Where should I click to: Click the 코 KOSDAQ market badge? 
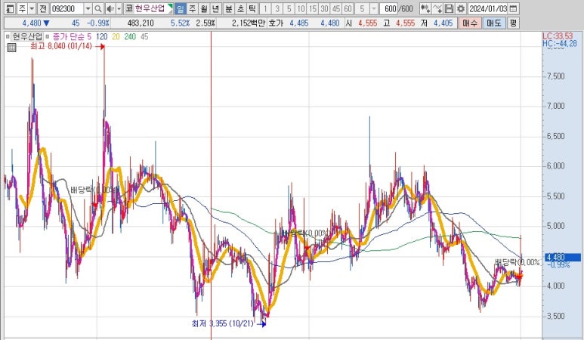(129, 8)
